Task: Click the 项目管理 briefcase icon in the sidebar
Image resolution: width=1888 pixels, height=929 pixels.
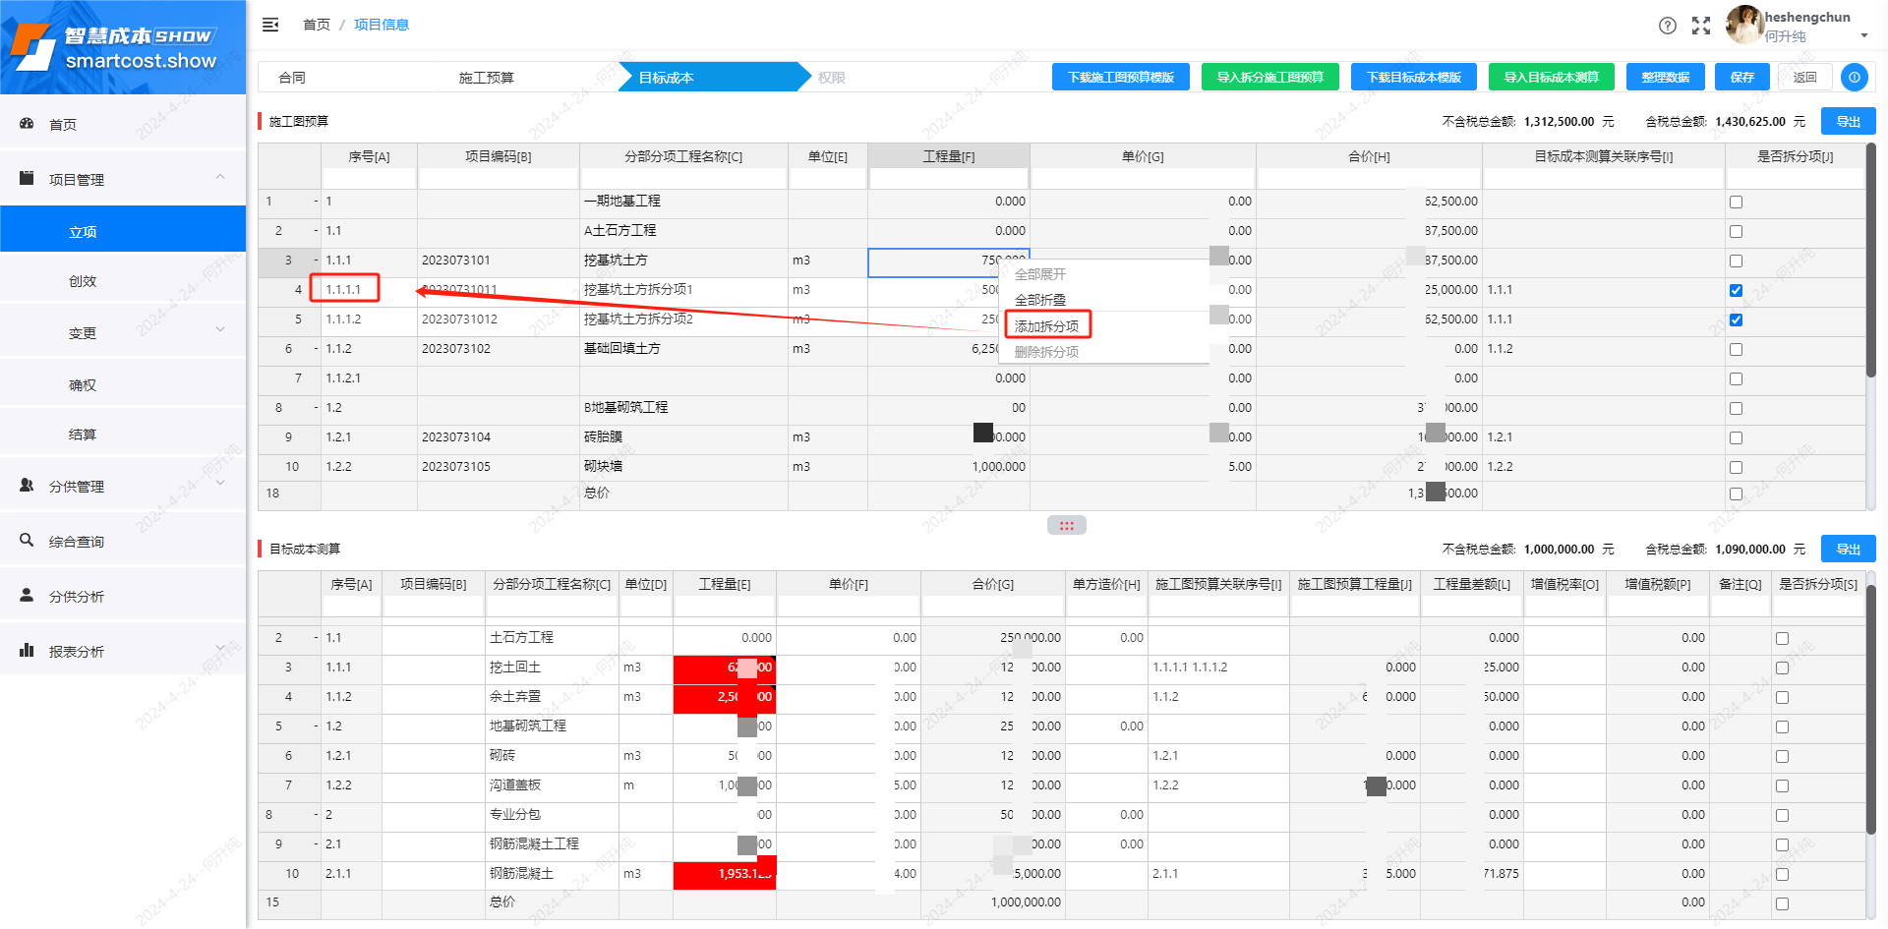Action: 26,178
